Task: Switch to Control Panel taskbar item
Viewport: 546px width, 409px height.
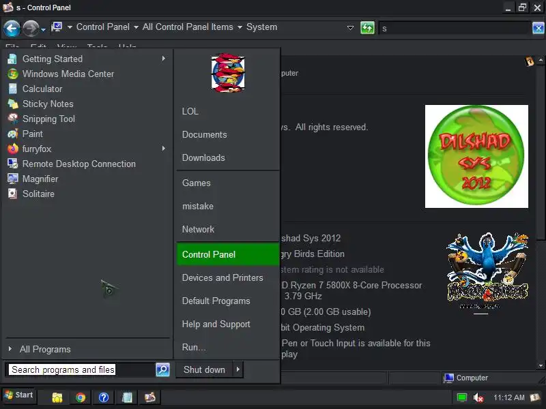Action: [150, 397]
